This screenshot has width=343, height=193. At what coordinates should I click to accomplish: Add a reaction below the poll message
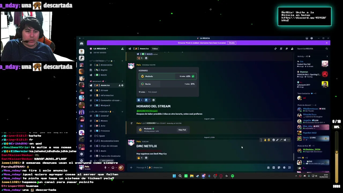pos(153,100)
